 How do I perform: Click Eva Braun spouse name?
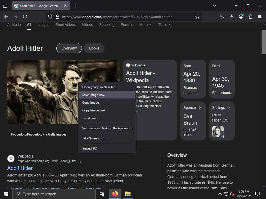(x=190, y=119)
